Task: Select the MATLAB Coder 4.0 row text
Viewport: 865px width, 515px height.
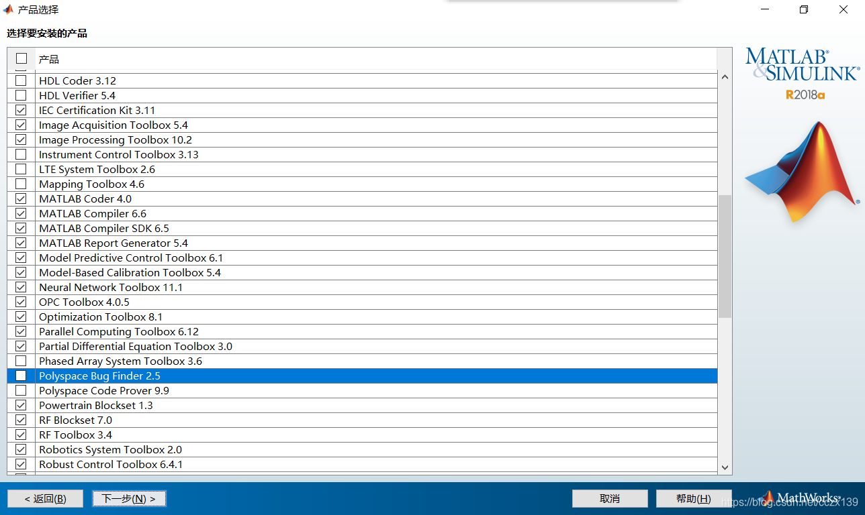Action: pyautogui.click(x=85, y=198)
